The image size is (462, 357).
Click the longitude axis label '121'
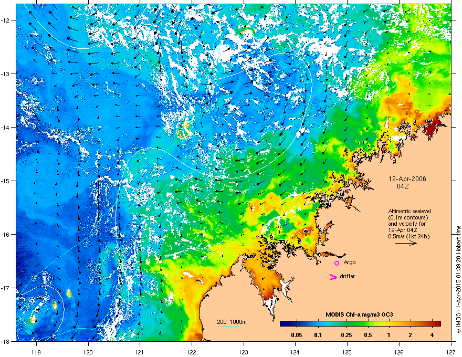coord(140,352)
